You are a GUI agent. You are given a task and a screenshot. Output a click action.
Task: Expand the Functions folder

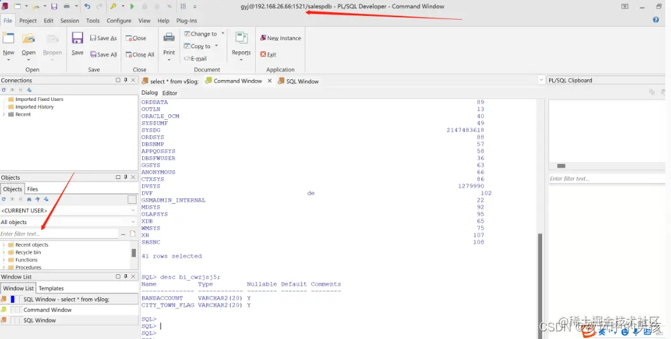click(4, 260)
